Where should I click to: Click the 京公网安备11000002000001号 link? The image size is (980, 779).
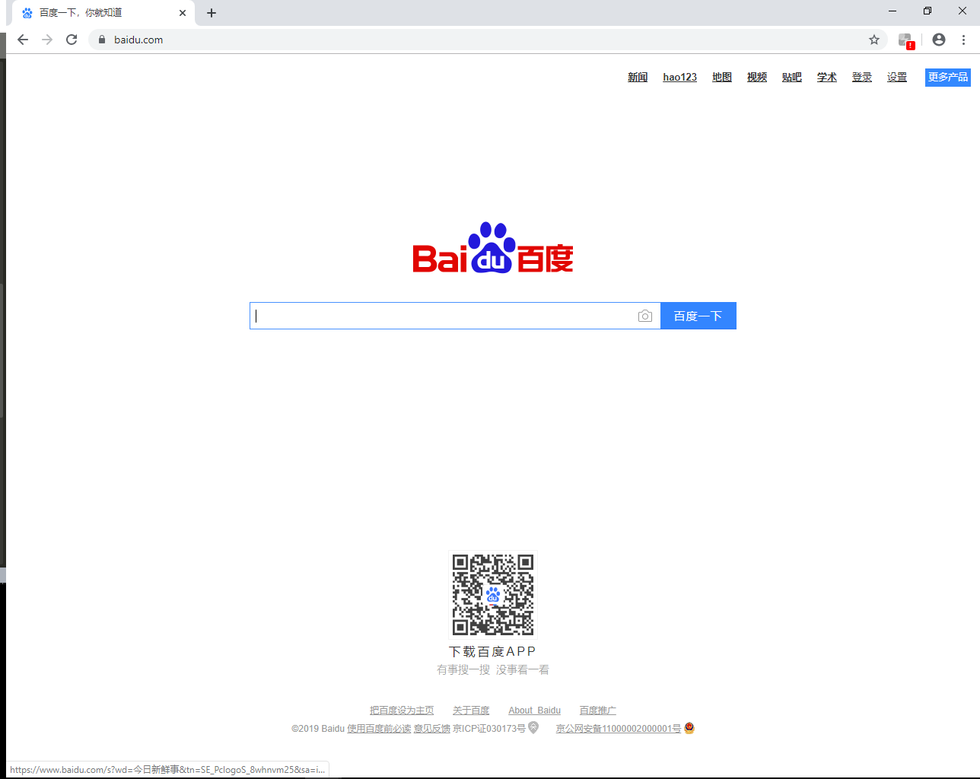(x=619, y=729)
